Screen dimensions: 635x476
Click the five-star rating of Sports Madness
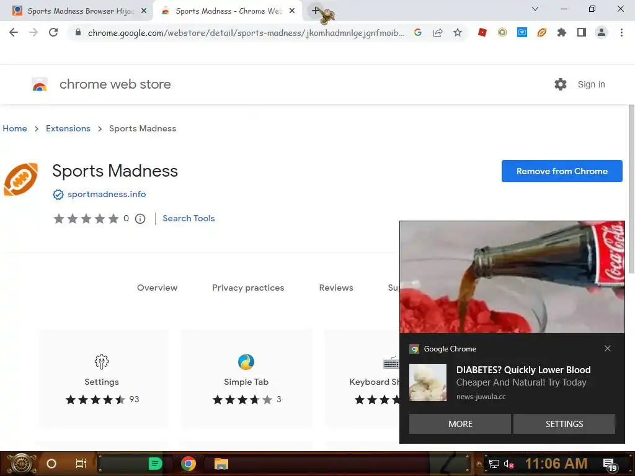(x=86, y=219)
